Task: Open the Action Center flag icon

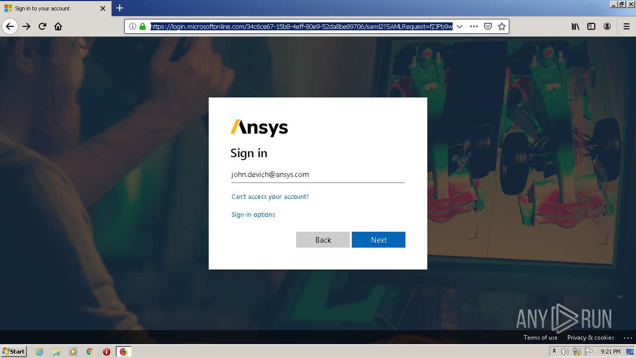Action: coord(589,352)
